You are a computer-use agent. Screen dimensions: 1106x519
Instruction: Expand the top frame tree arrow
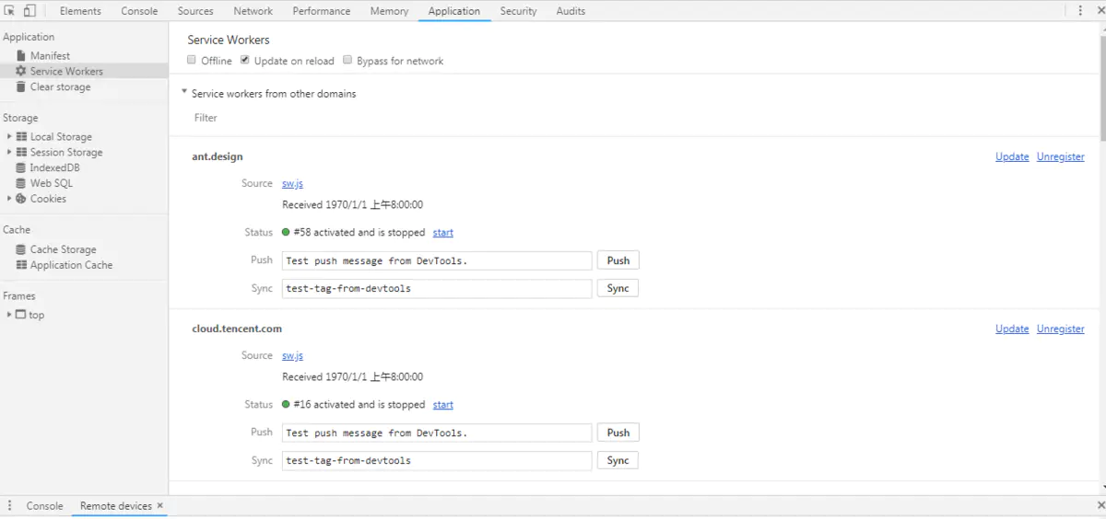click(x=10, y=315)
